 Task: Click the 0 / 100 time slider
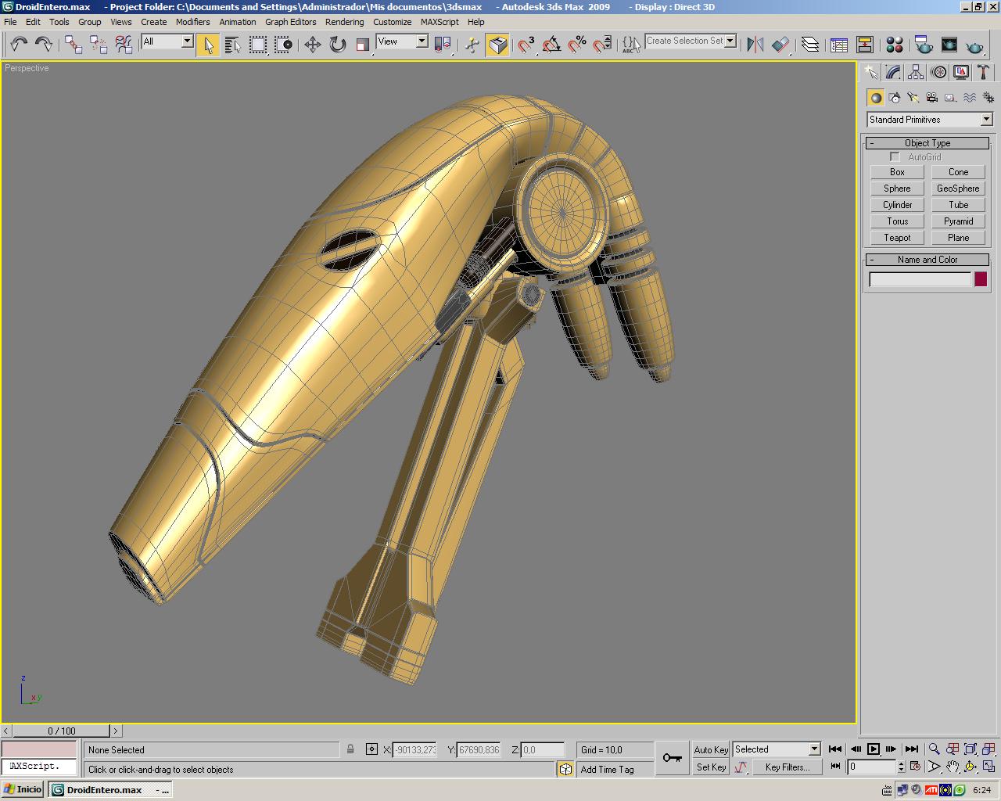62,731
